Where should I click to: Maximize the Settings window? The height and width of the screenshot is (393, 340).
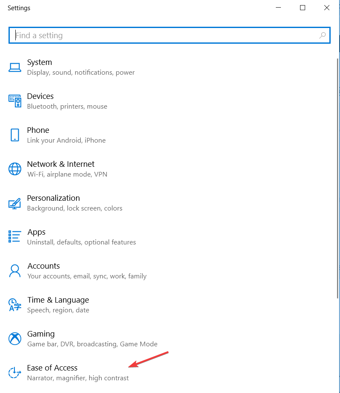[303, 8]
